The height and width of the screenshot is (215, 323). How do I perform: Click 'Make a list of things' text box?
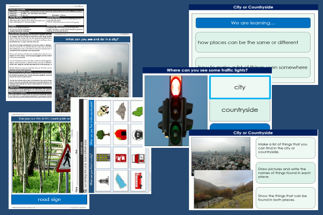pyautogui.click(x=285, y=148)
